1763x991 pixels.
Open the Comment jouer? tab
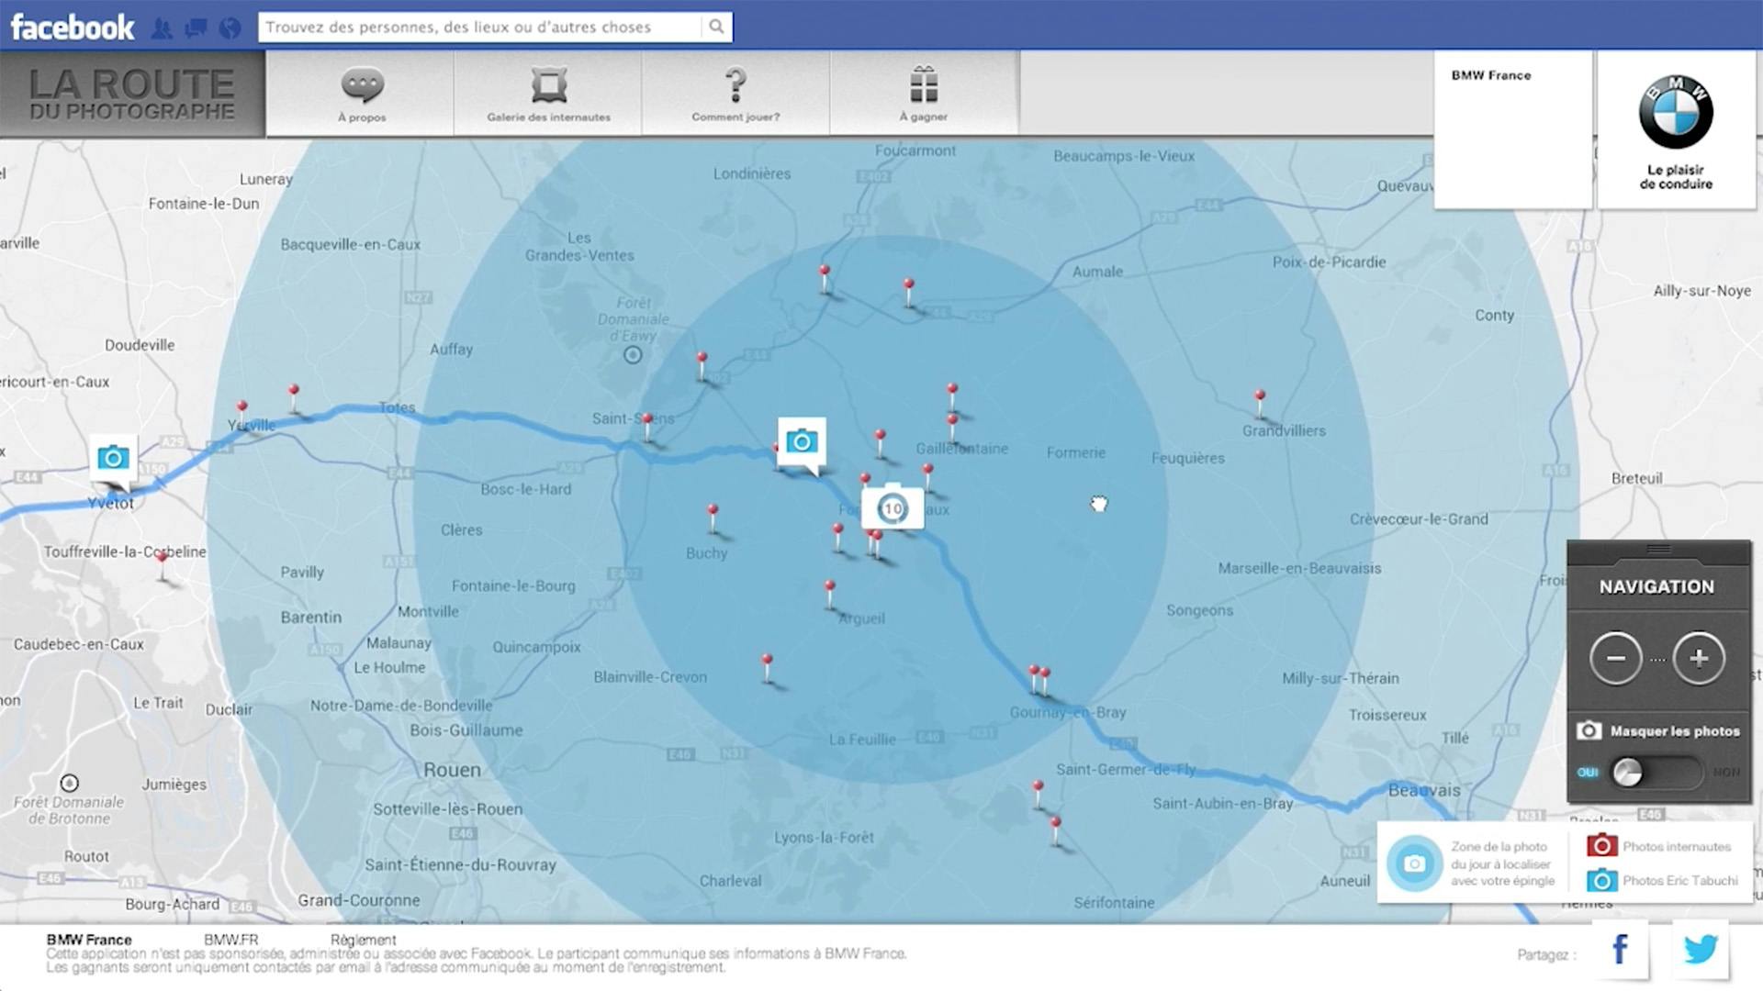736,94
